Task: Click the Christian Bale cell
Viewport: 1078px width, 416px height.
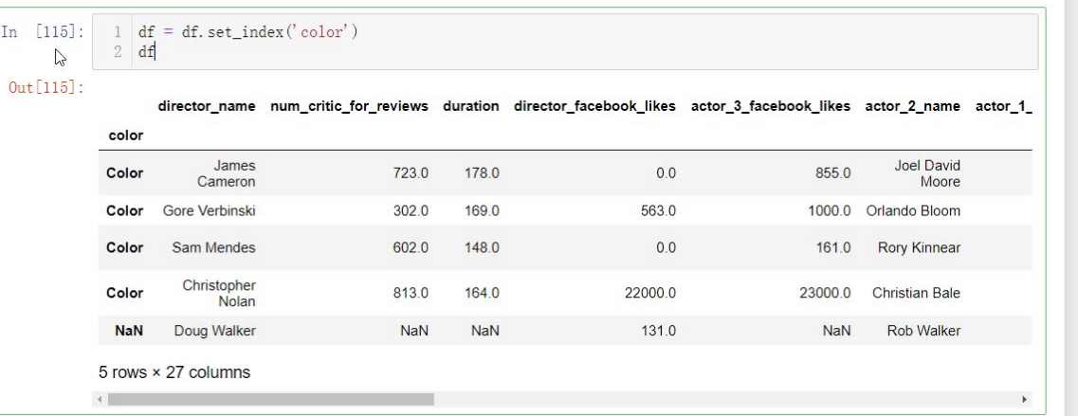Action: click(x=917, y=293)
